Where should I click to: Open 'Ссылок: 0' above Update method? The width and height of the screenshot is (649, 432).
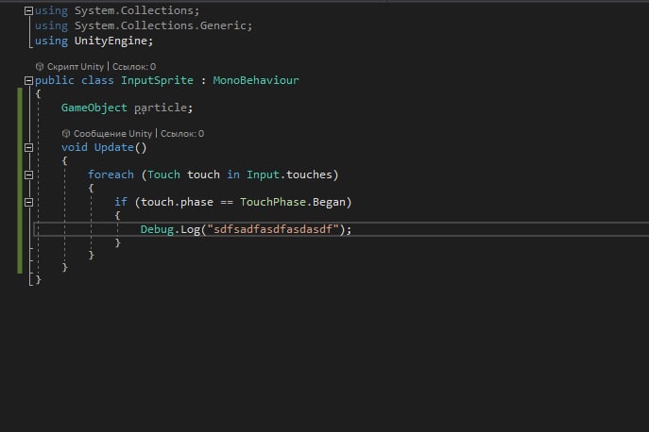pos(182,134)
